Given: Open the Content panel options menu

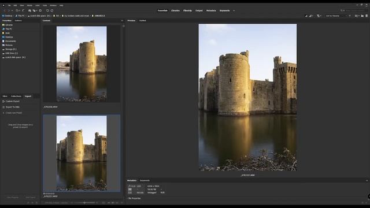Looking at the screenshot, I should (x=122, y=21).
